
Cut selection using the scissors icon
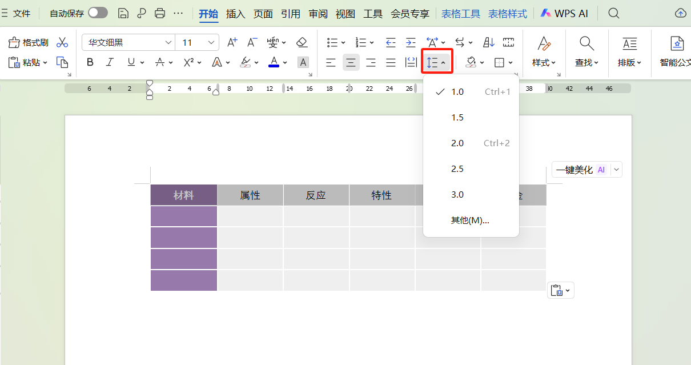62,42
